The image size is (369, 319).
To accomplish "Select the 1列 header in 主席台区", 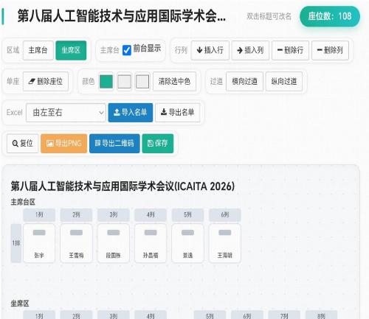I will pyautogui.click(x=39, y=215).
